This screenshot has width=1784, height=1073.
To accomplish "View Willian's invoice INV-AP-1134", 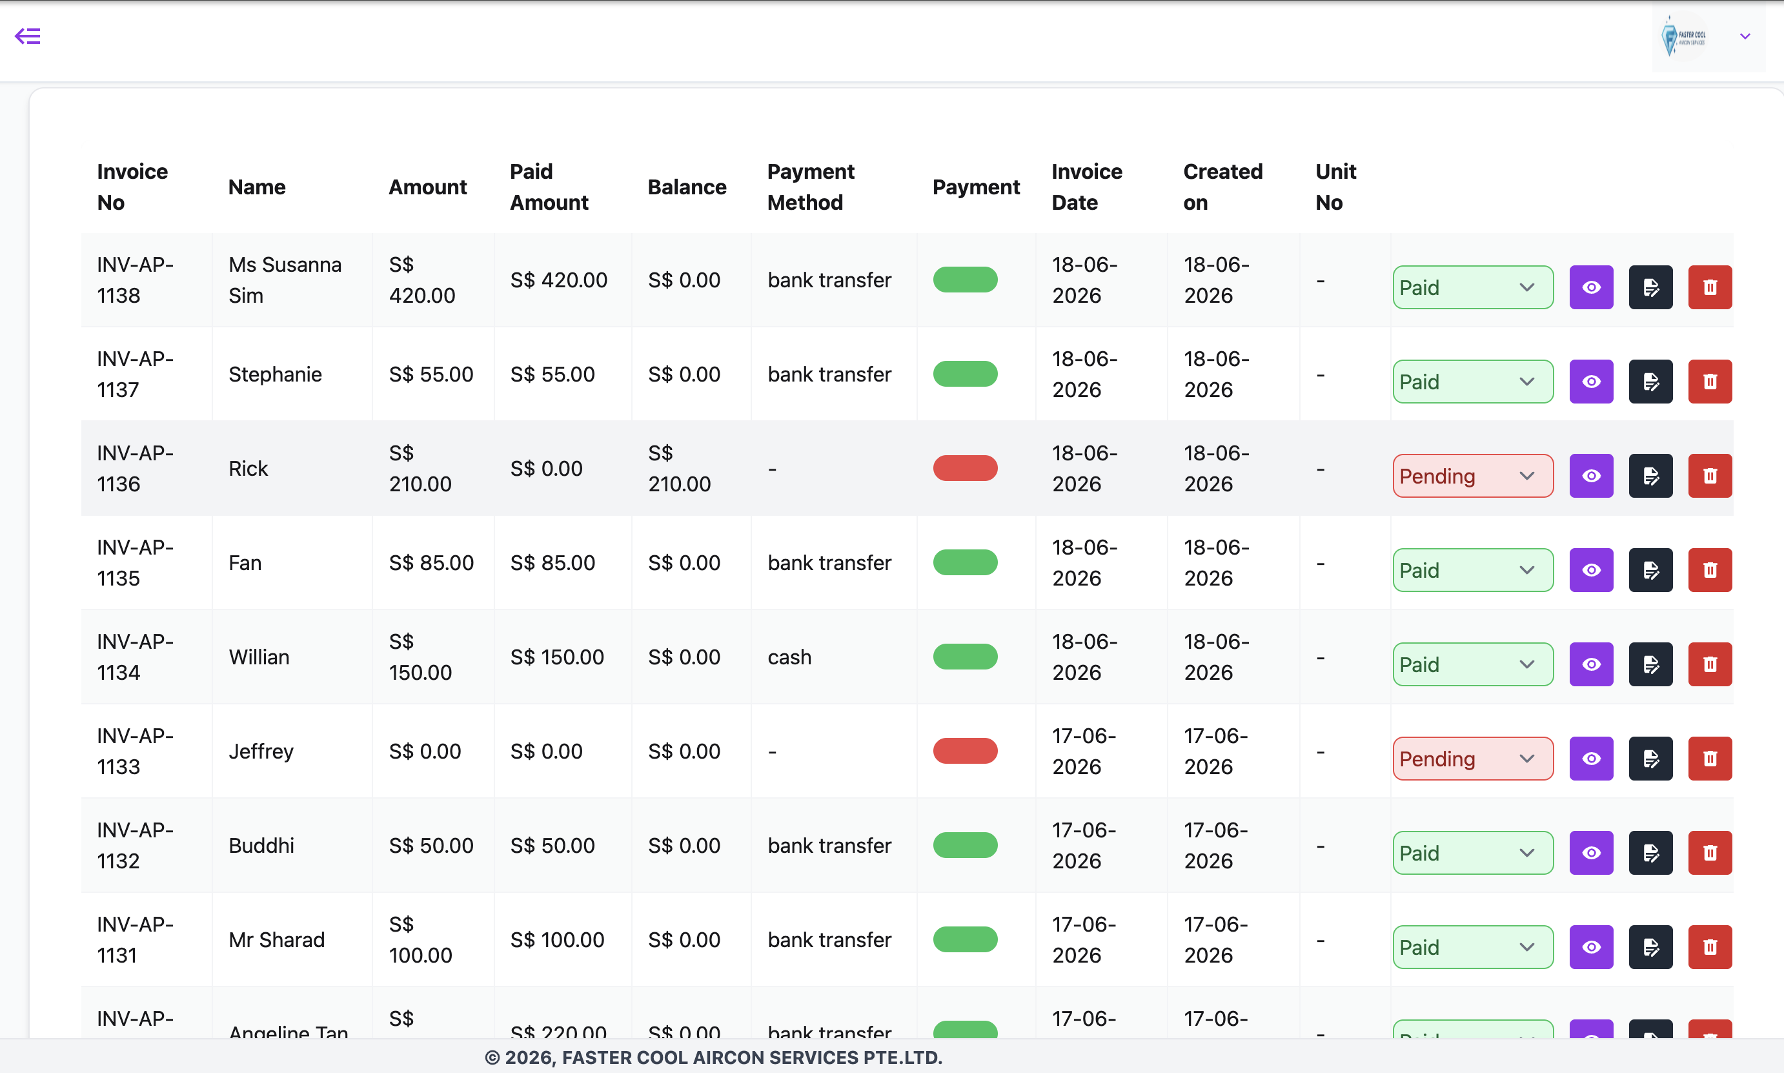I will pyautogui.click(x=1591, y=664).
